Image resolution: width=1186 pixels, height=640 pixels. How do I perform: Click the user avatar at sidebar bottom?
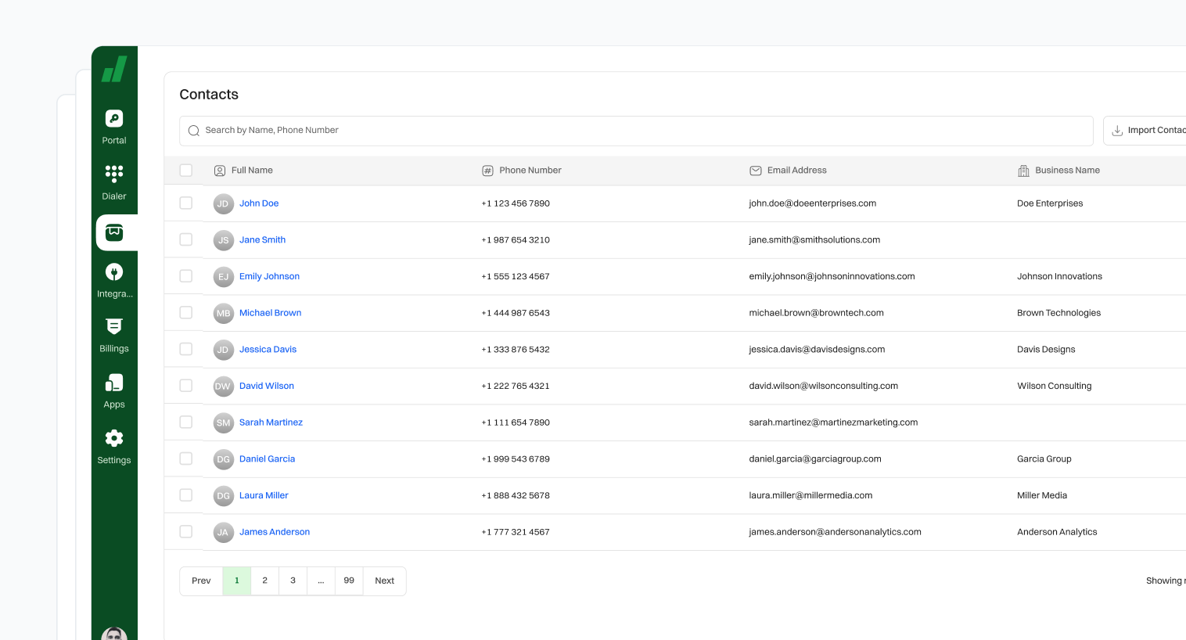pyautogui.click(x=114, y=634)
